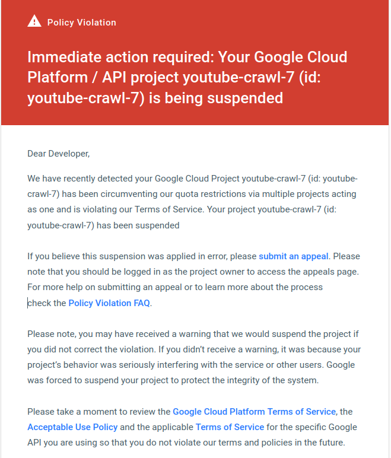Click the "Please note, you may have" line

193,334
